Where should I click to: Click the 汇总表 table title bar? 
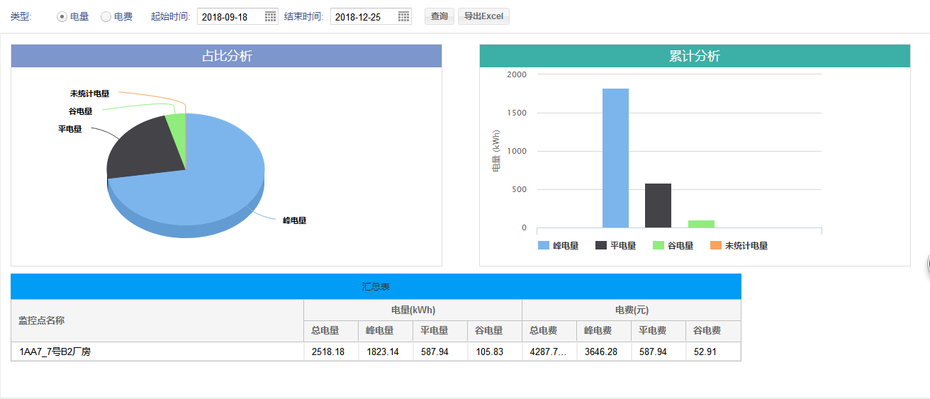click(x=376, y=286)
